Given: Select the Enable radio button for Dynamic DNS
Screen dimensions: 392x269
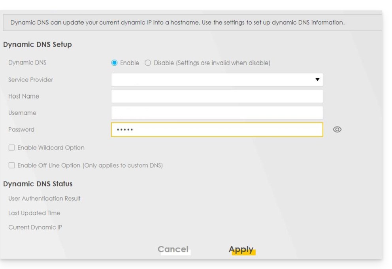Looking at the screenshot, I should 114,63.
